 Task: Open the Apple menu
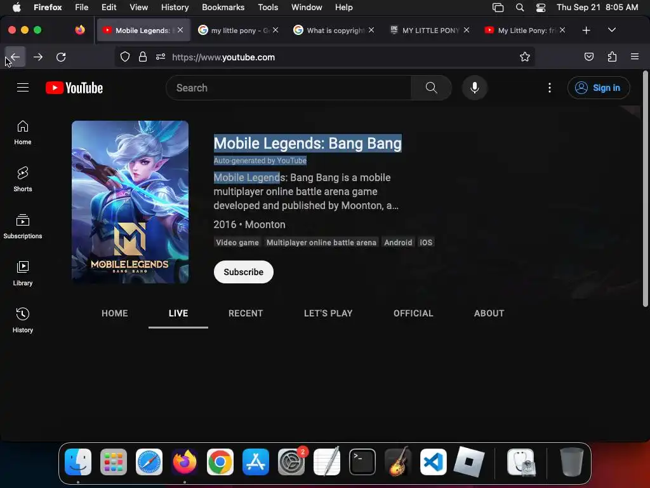click(17, 8)
